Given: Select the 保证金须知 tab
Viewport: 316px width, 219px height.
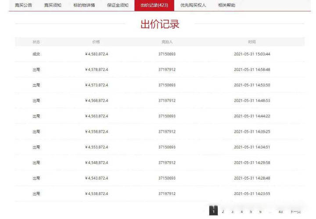Looking at the screenshot, I should [118, 5].
